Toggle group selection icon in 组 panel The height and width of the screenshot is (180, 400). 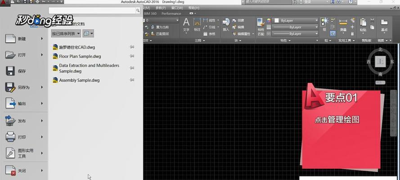tap(333, 33)
